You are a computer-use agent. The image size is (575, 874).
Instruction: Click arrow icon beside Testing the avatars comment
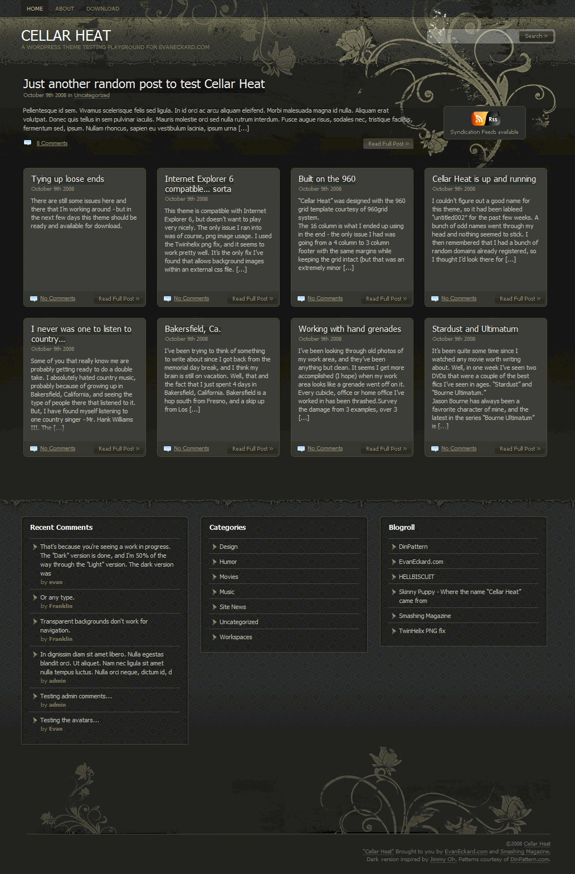coord(35,720)
